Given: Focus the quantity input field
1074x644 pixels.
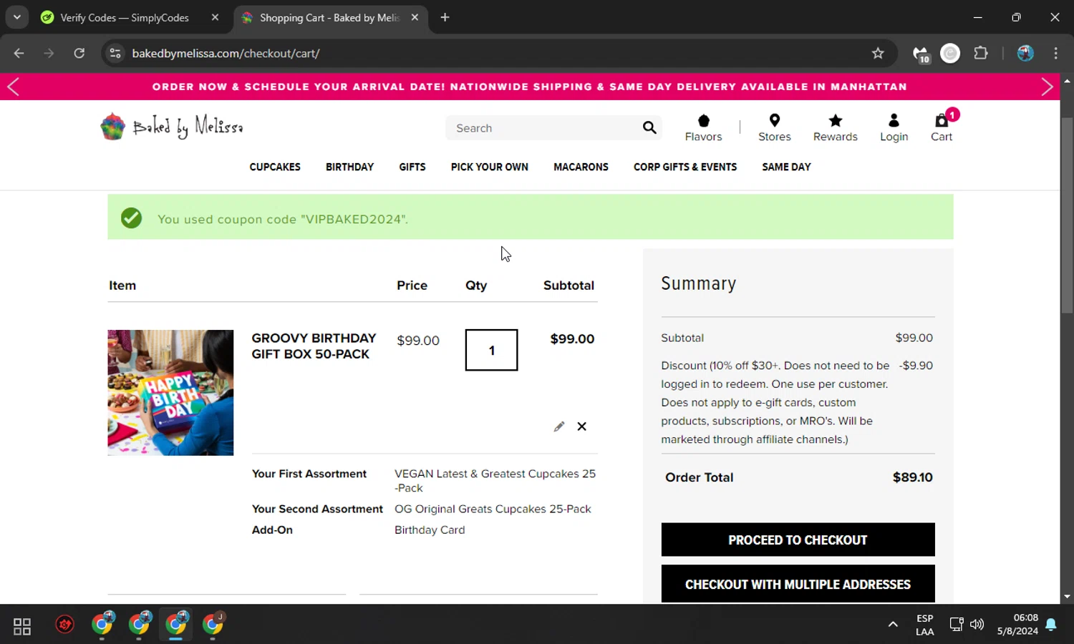Looking at the screenshot, I should pyautogui.click(x=491, y=350).
